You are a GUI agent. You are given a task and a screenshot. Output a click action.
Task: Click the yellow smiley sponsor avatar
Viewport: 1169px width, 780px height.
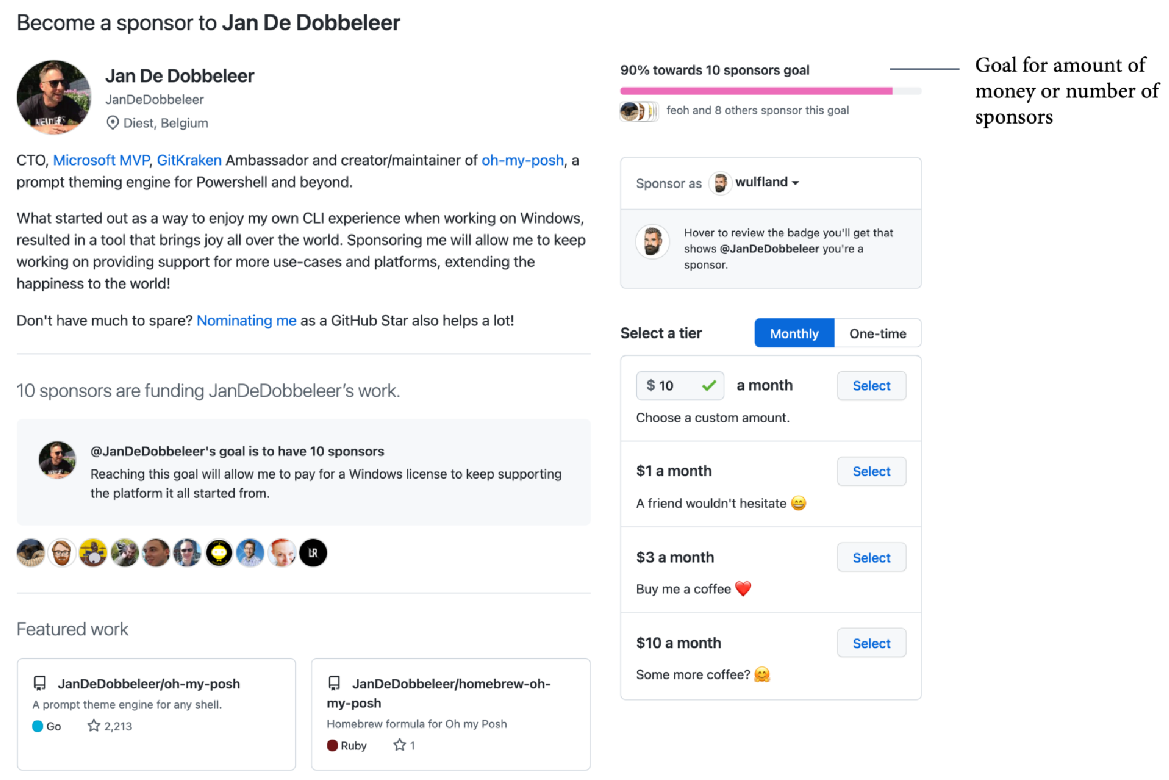(219, 553)
